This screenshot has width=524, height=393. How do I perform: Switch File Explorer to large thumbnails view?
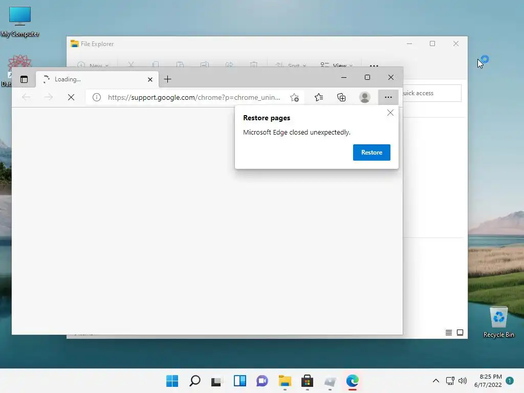point(460,333)
